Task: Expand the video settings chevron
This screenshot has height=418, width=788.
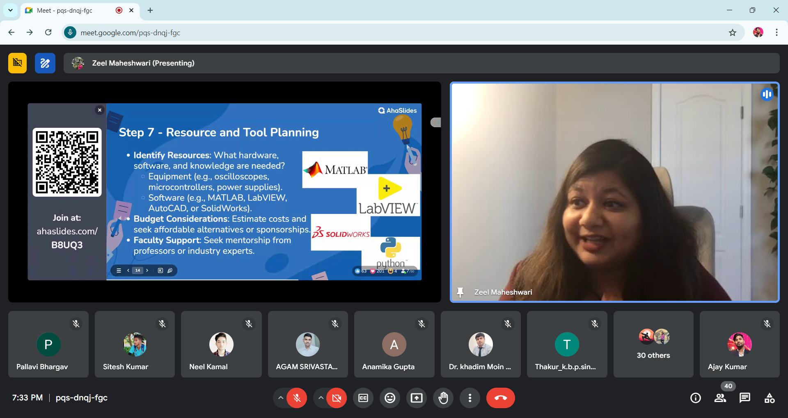Action: tap(321, 398)
